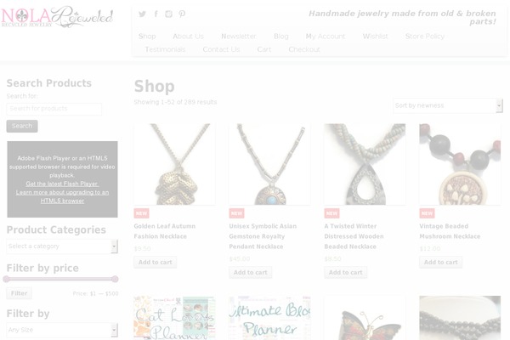510x340 pixels.
Task: Open the Instagram social icon
Action: point(168,14)
